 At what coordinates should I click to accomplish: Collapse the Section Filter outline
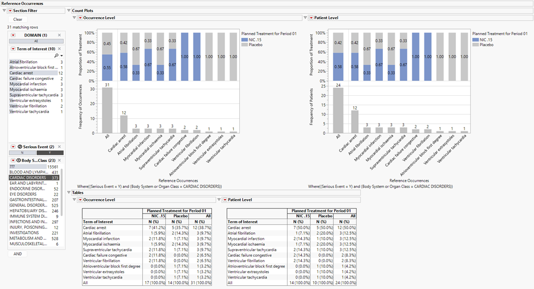coord(4,10)
